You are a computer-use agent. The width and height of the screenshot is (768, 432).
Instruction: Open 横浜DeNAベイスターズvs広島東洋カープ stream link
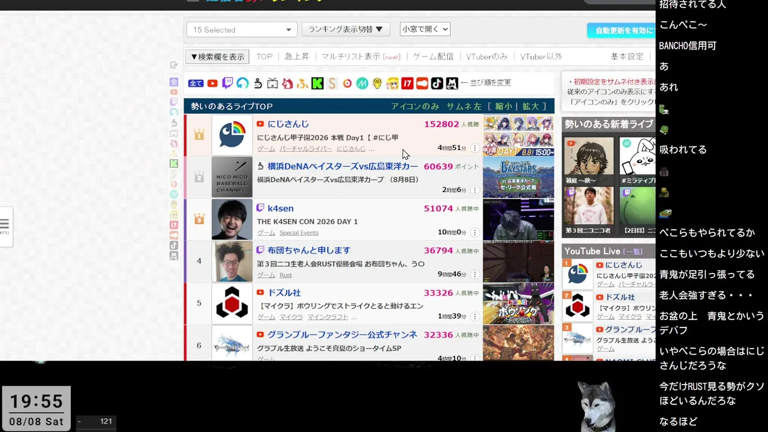click(x=343, y=166)
